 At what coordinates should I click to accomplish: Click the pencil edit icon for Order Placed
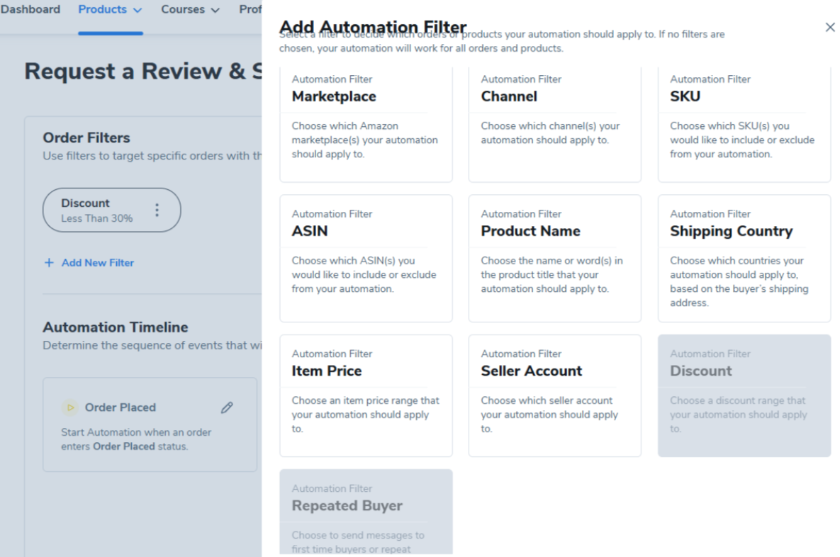[227, 407]
